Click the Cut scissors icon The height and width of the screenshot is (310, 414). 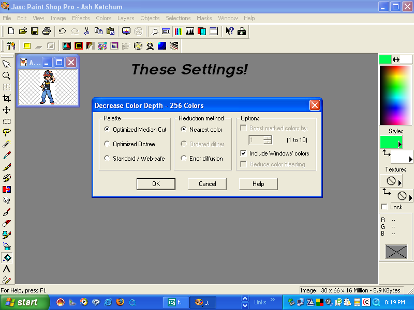pos(86,31)
